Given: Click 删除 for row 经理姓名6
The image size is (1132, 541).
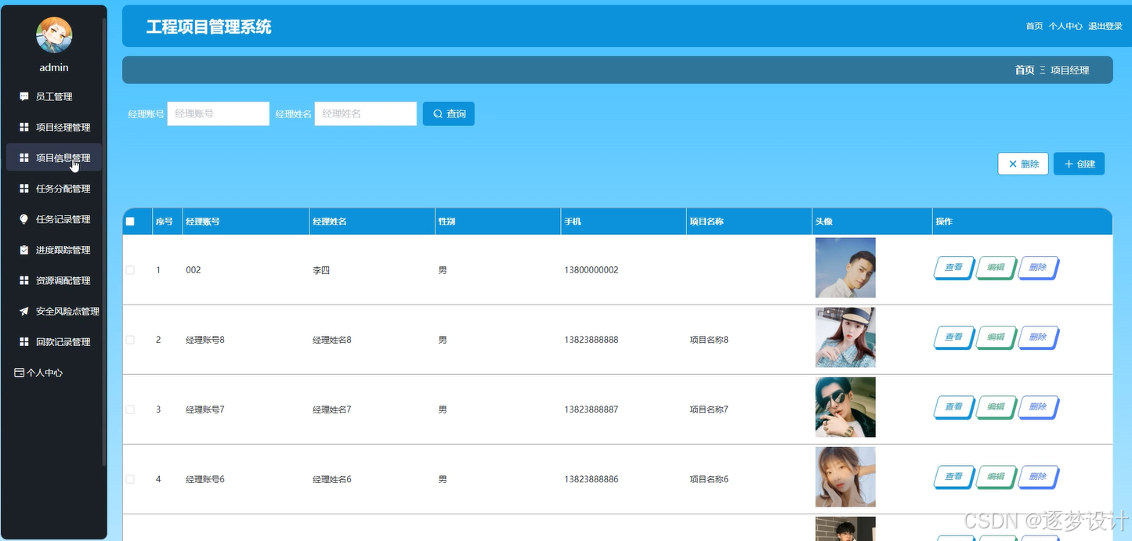Looking at the screenshot, I should (x=1038, y=477).
